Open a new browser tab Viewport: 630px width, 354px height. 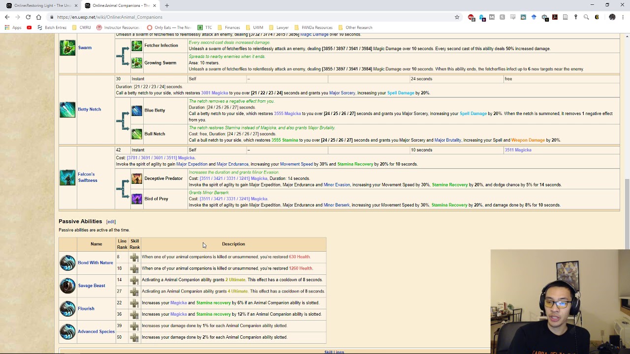[167, 5]
